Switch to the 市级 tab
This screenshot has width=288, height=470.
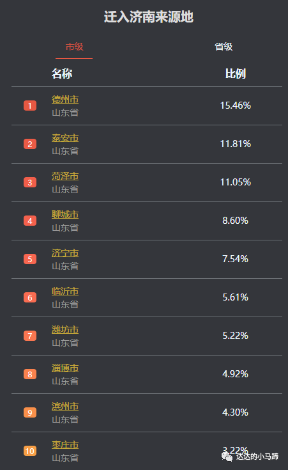[x=74, y=47]
